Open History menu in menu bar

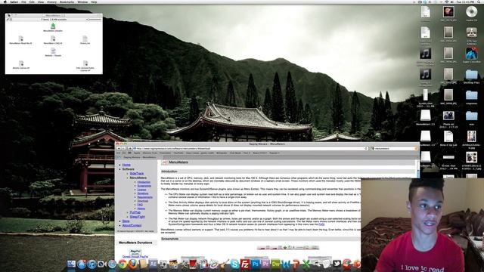[x=51, y=2]
